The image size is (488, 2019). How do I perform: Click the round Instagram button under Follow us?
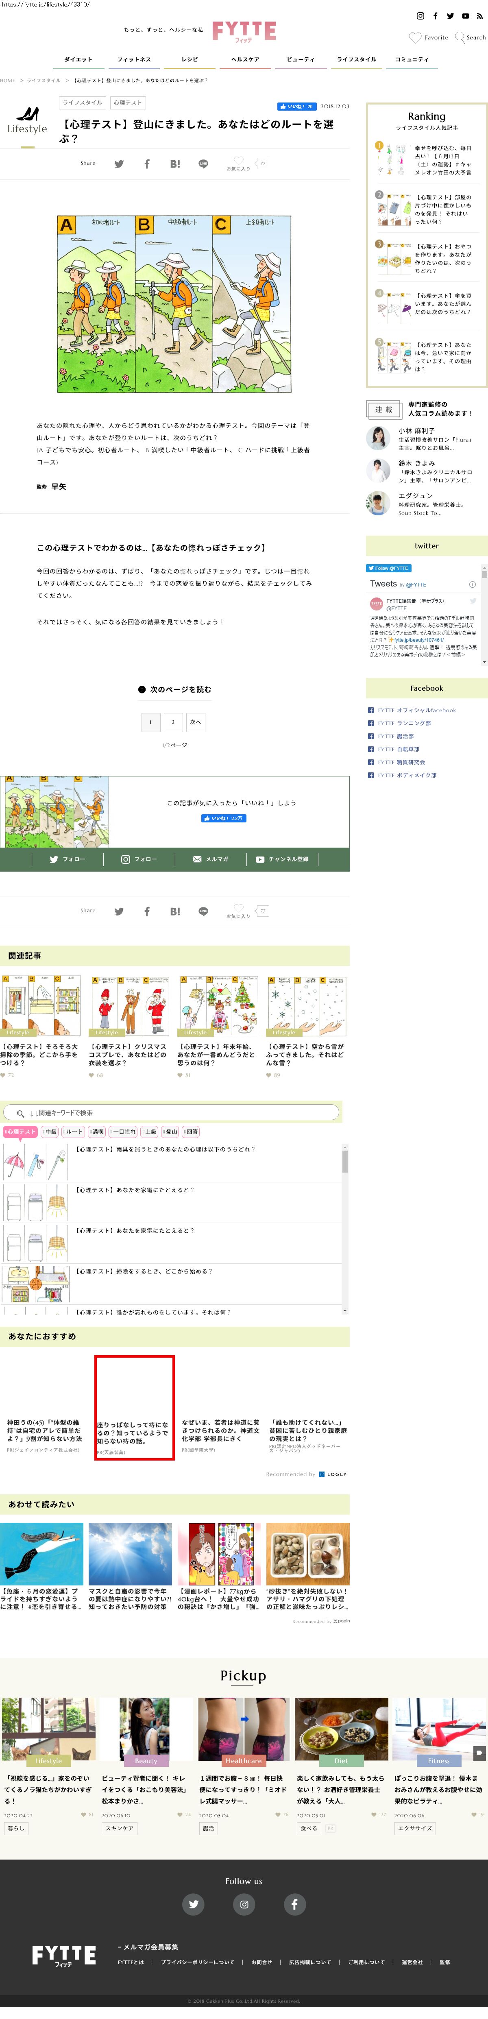244,1904
